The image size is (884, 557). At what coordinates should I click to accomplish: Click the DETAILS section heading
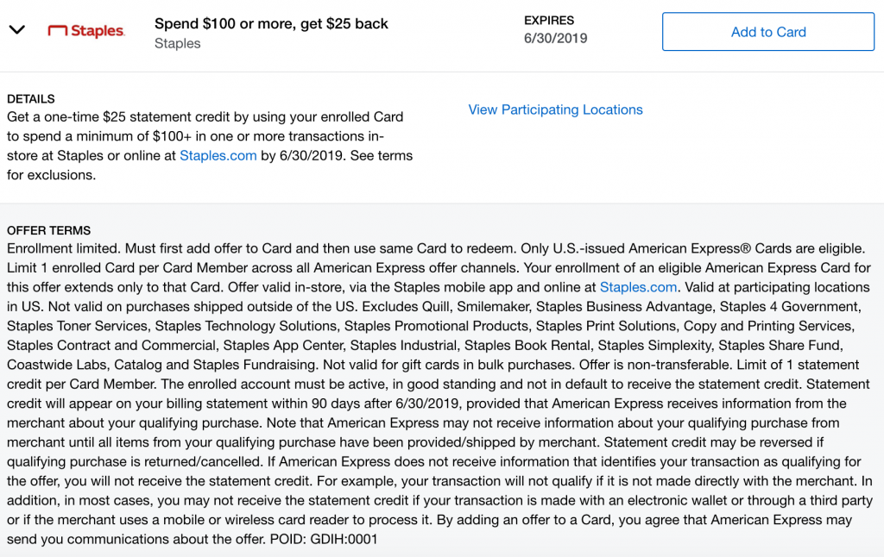(31, 99)
